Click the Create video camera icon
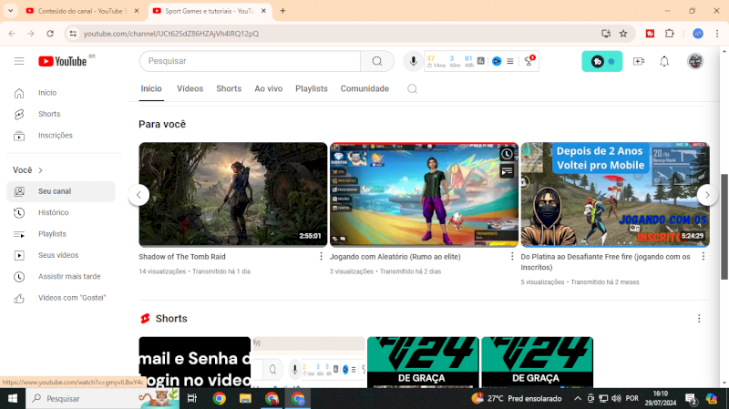The image size is (729, 409). 638,61
